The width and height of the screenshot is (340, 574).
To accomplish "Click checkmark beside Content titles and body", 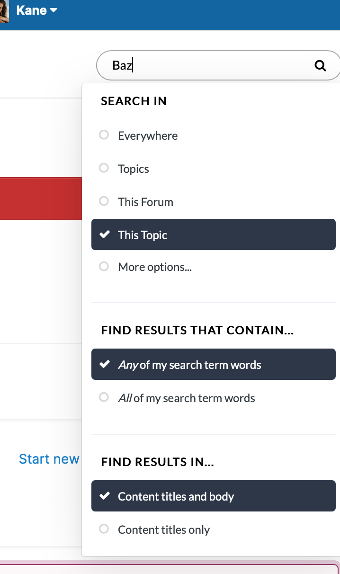I will 104,496.
